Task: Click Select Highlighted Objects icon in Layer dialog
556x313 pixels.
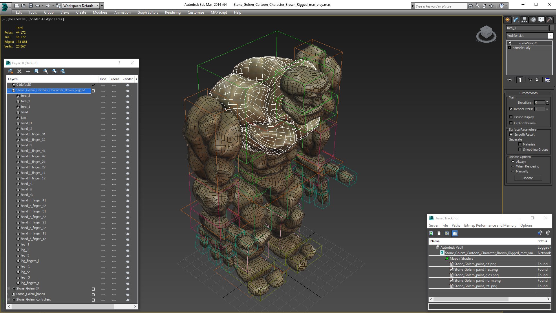Action: point(37,71)
